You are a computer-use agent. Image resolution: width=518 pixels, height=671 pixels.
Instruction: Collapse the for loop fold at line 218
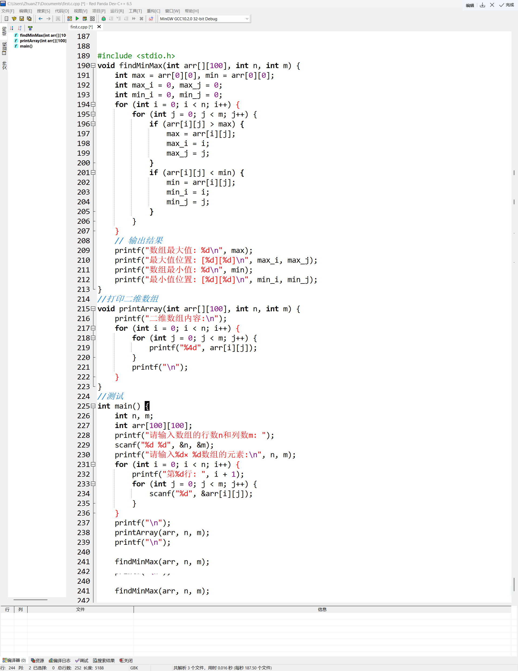pyautogui.click(x=93, y=338)
